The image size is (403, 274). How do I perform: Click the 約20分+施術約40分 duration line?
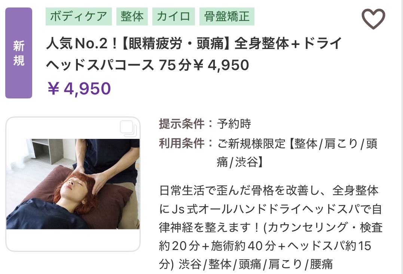coord(265,246)
